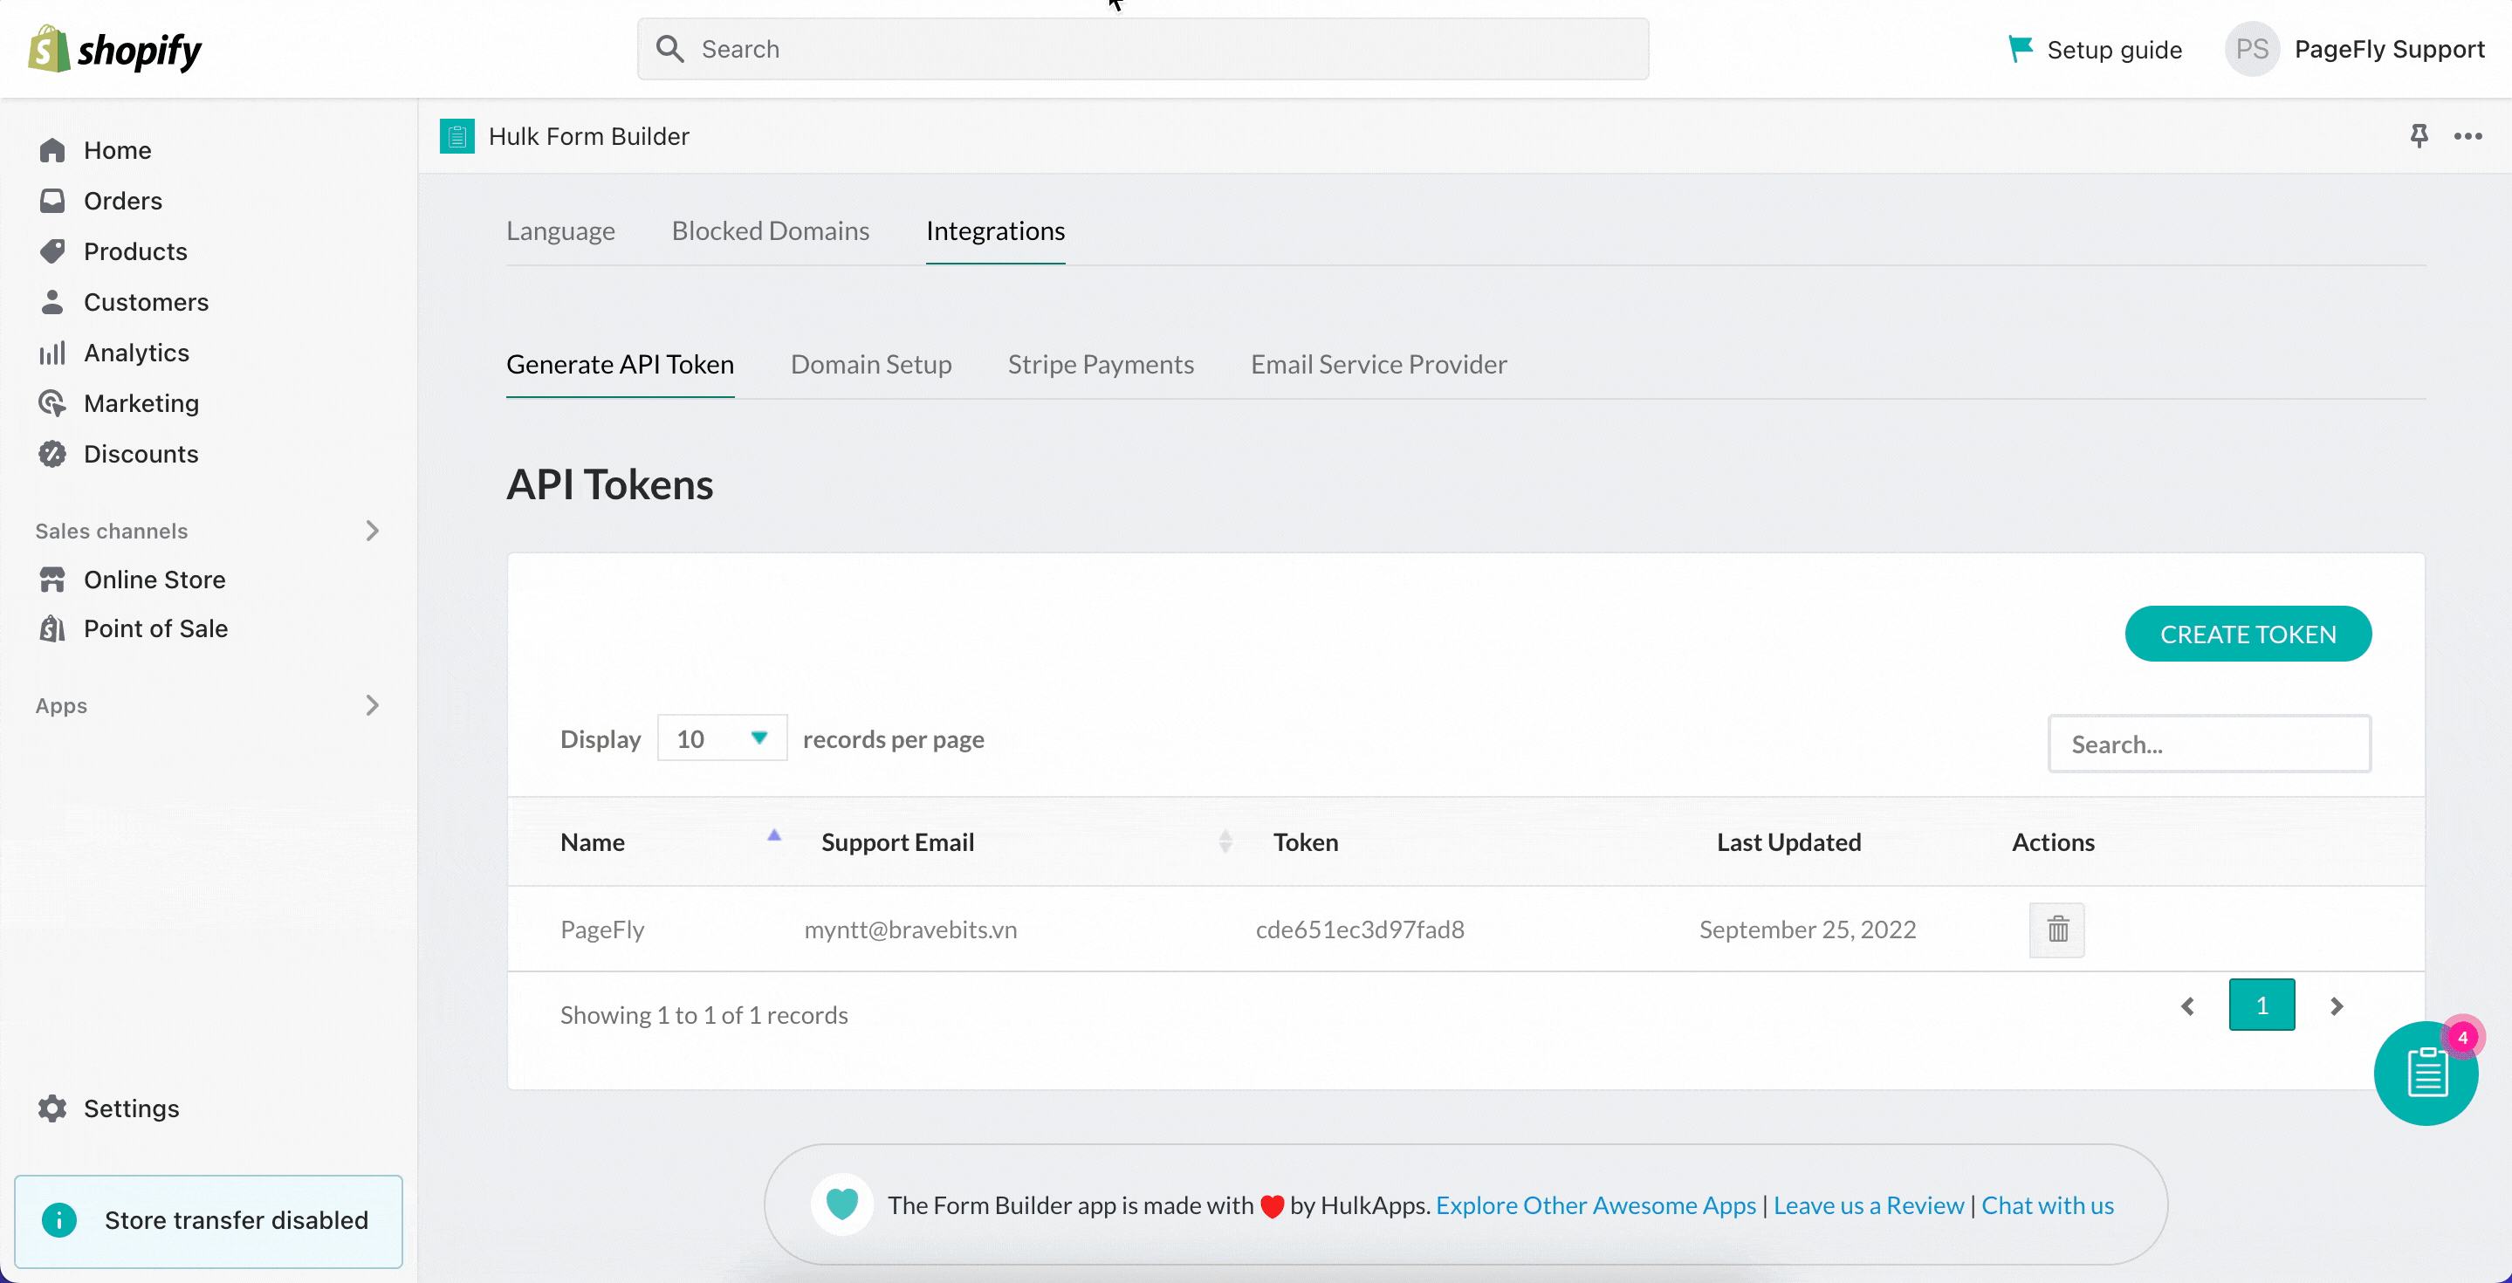The width and height of the screenshot is (2512, 1283).
Task: Sort tokens by Support Email arrows
Action: pos(1225,841)
